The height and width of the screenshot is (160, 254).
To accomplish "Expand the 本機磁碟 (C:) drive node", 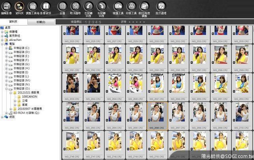I will (x=7, y=48).
